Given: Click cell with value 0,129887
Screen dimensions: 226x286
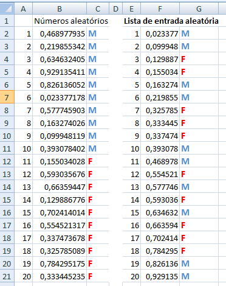Looking at the screenshot, I should (x=160, y=59).
